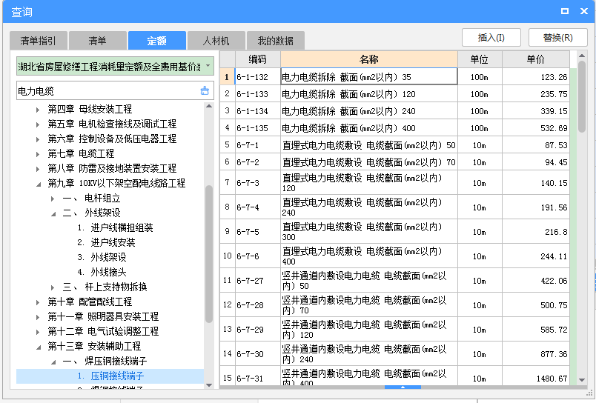Select the 定额 tab
Screen dimensions: 596x403
click(x=157, y=41)
